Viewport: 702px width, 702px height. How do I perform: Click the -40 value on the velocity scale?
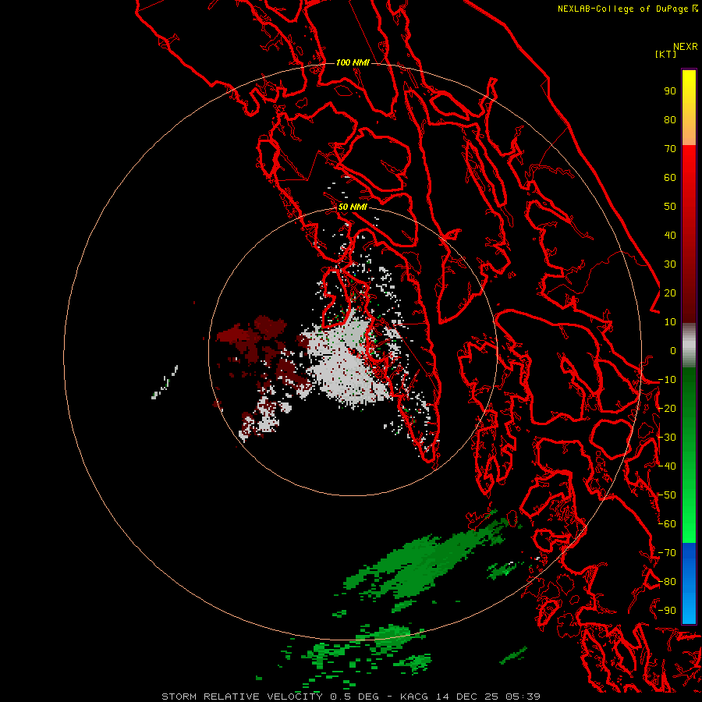tap(667, 466)
